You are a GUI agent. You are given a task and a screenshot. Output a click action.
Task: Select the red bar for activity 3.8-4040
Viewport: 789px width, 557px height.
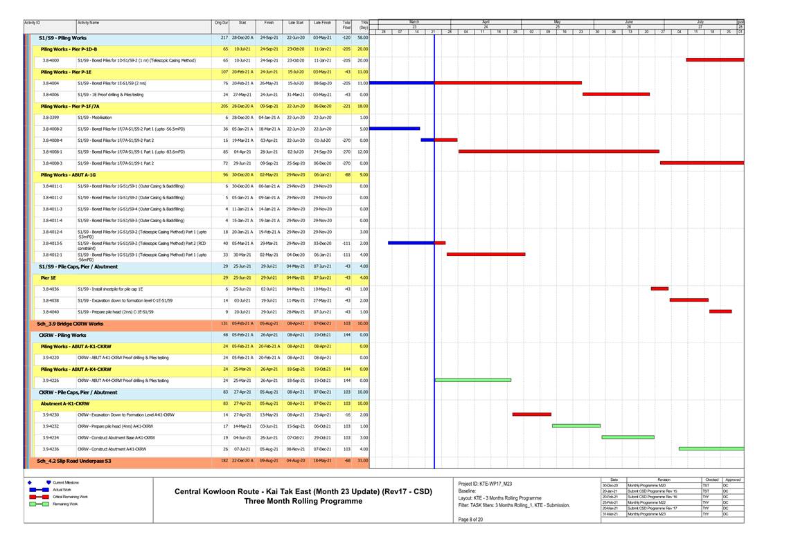tap(720, 311)
